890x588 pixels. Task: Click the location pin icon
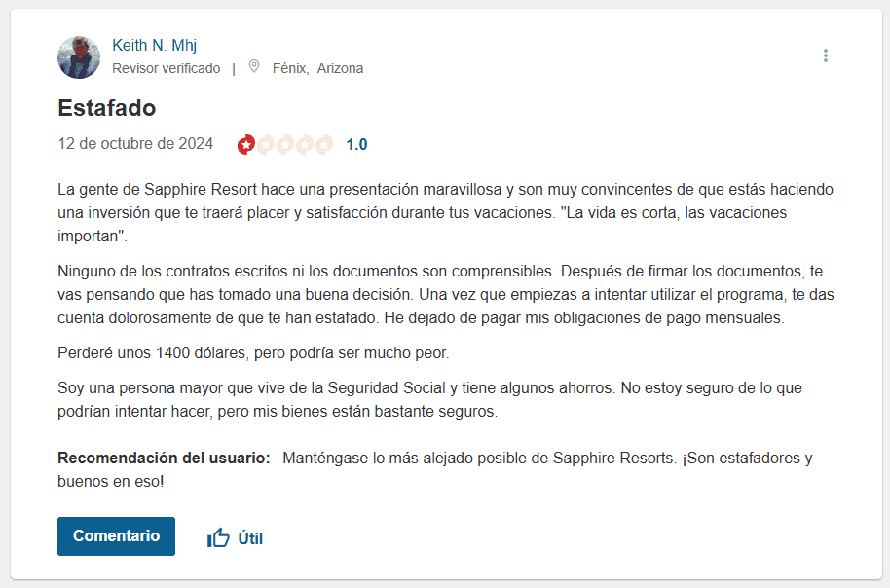point(254,67)
